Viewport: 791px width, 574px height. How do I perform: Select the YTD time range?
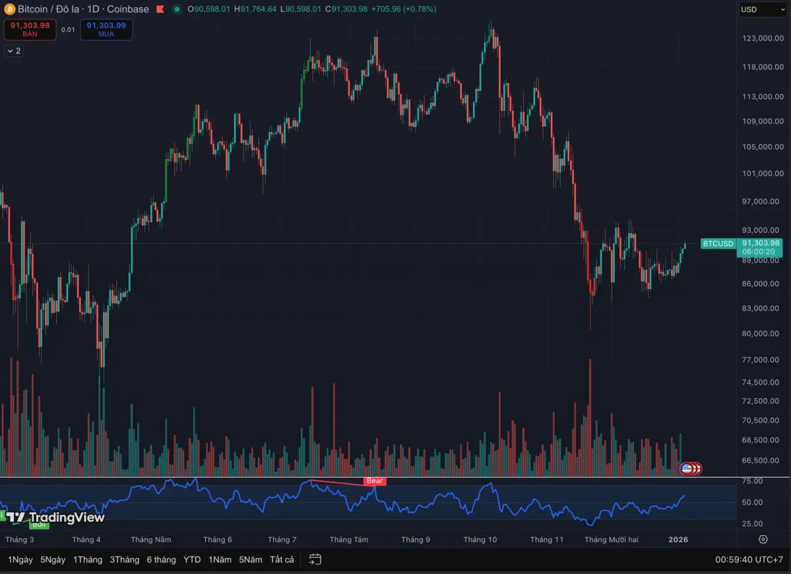[192, 559]
